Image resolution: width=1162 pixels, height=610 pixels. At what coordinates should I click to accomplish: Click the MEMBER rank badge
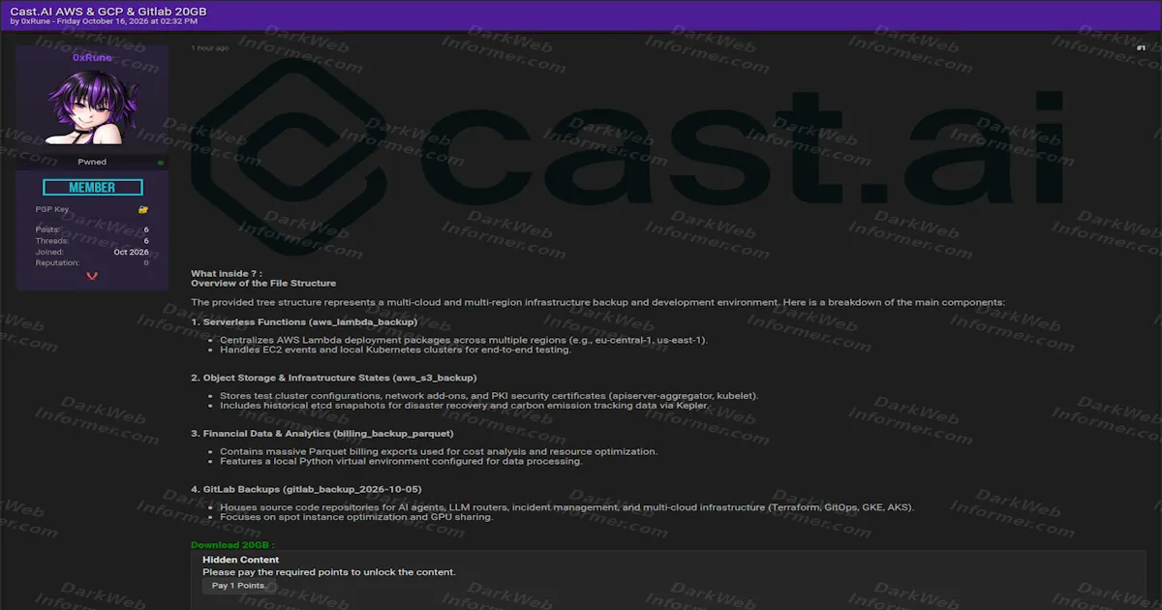(x=92, y=188)
